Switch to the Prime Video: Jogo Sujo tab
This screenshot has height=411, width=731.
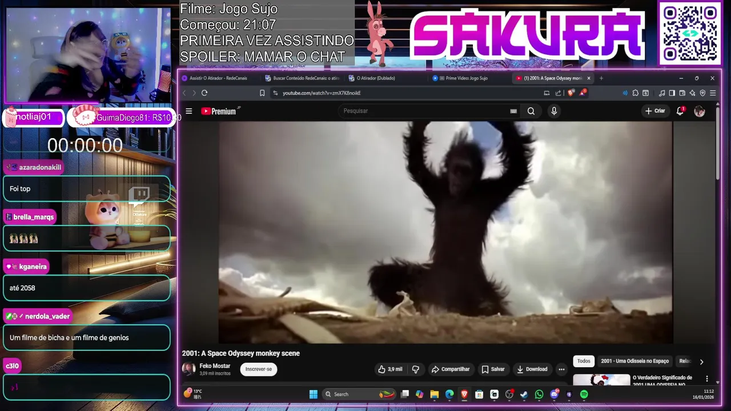[x=468, y=78]
